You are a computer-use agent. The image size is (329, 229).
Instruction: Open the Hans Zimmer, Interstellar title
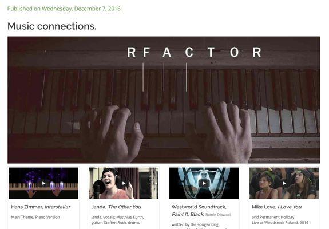pos(41,207)
